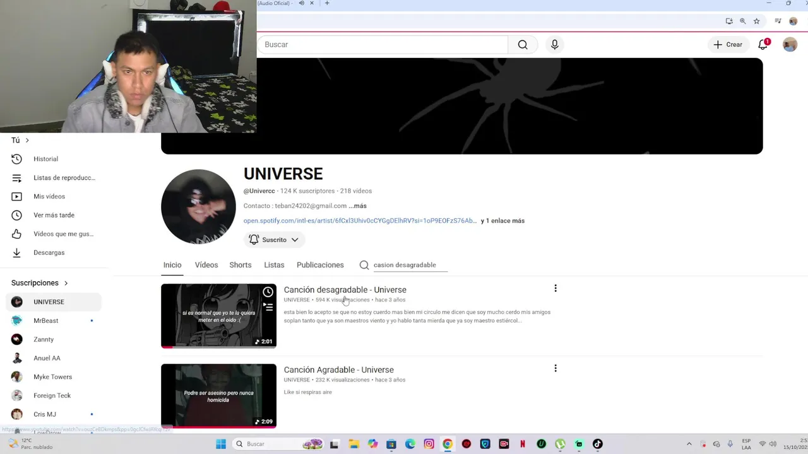Expand the Suscripciones section header
The height and width of the screenshot is (454, 808).
pos(40,283)
